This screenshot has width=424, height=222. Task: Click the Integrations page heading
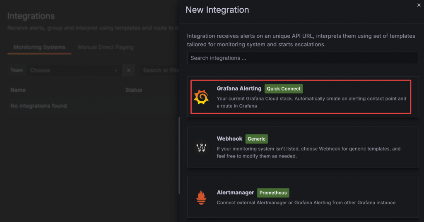tap(31, 16)
